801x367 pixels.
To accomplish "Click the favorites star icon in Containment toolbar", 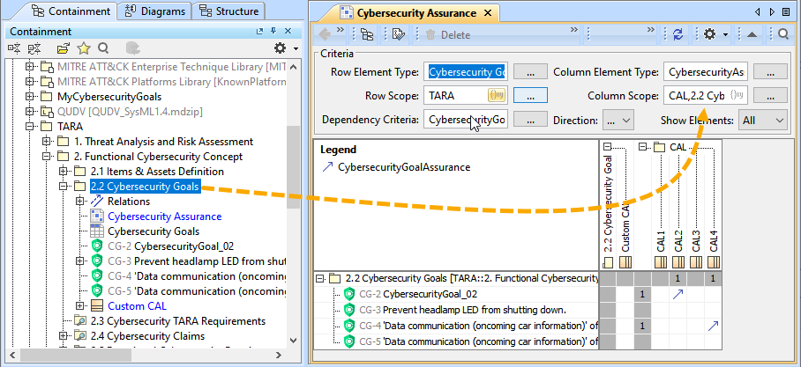I will pyautogui.click(x=84, y=48).
